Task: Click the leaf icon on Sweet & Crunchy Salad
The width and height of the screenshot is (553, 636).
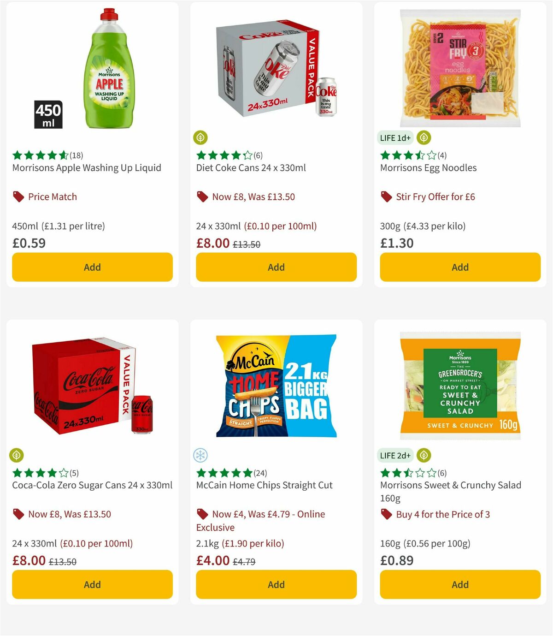Action: tap(424, 454)
